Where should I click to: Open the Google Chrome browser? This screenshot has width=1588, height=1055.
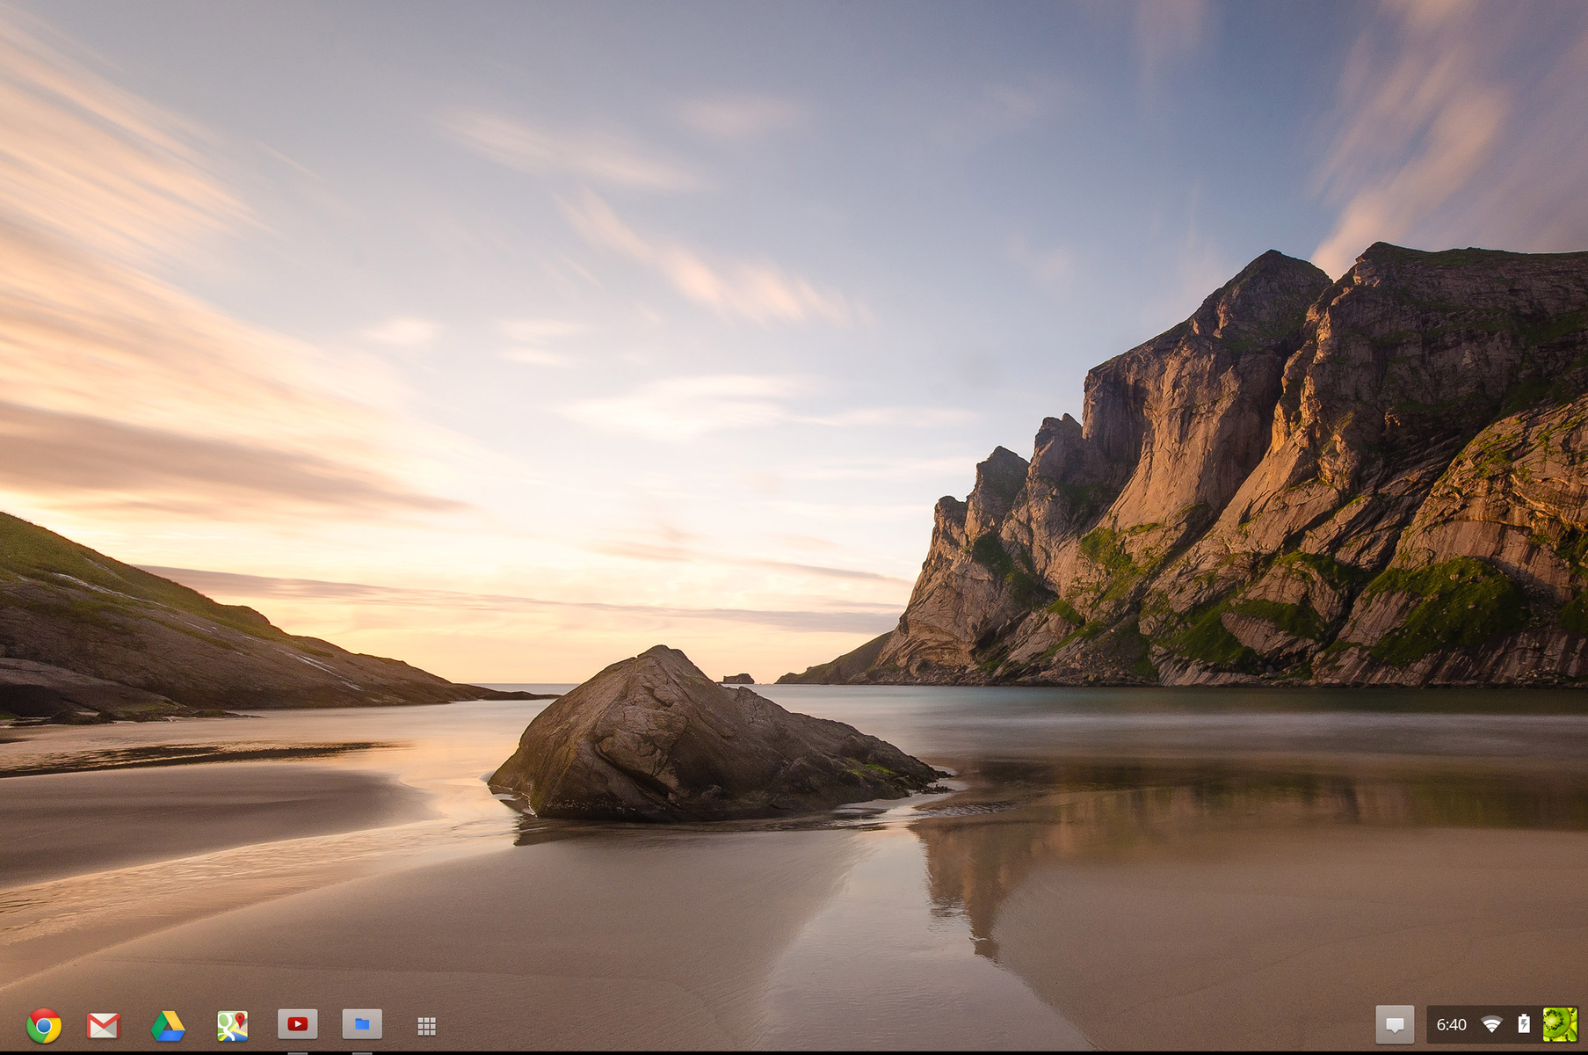coord(44,1025)
